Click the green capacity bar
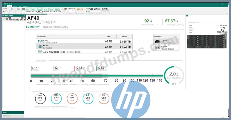 pyautogui.click(x=97, y=76)
